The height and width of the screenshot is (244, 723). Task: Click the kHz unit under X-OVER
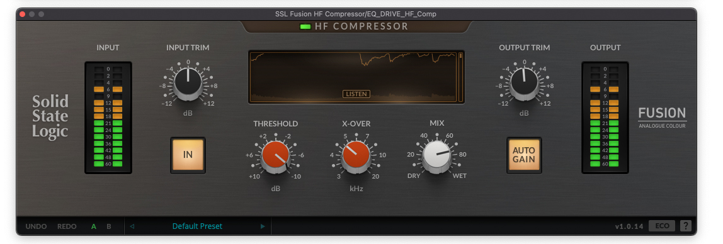tap(356, 189)
